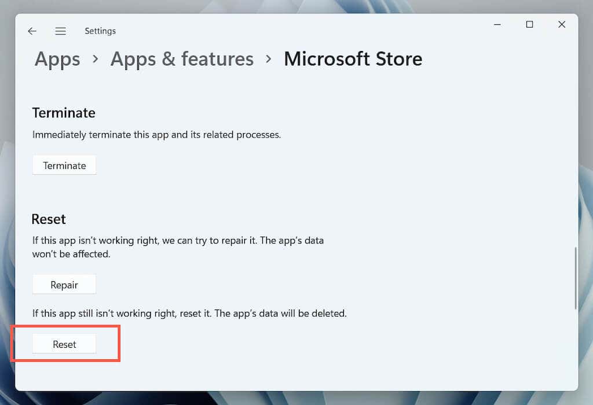This screenshot has width=593, height=405.
Task: Click the Reset button
Action: point(64,344)
